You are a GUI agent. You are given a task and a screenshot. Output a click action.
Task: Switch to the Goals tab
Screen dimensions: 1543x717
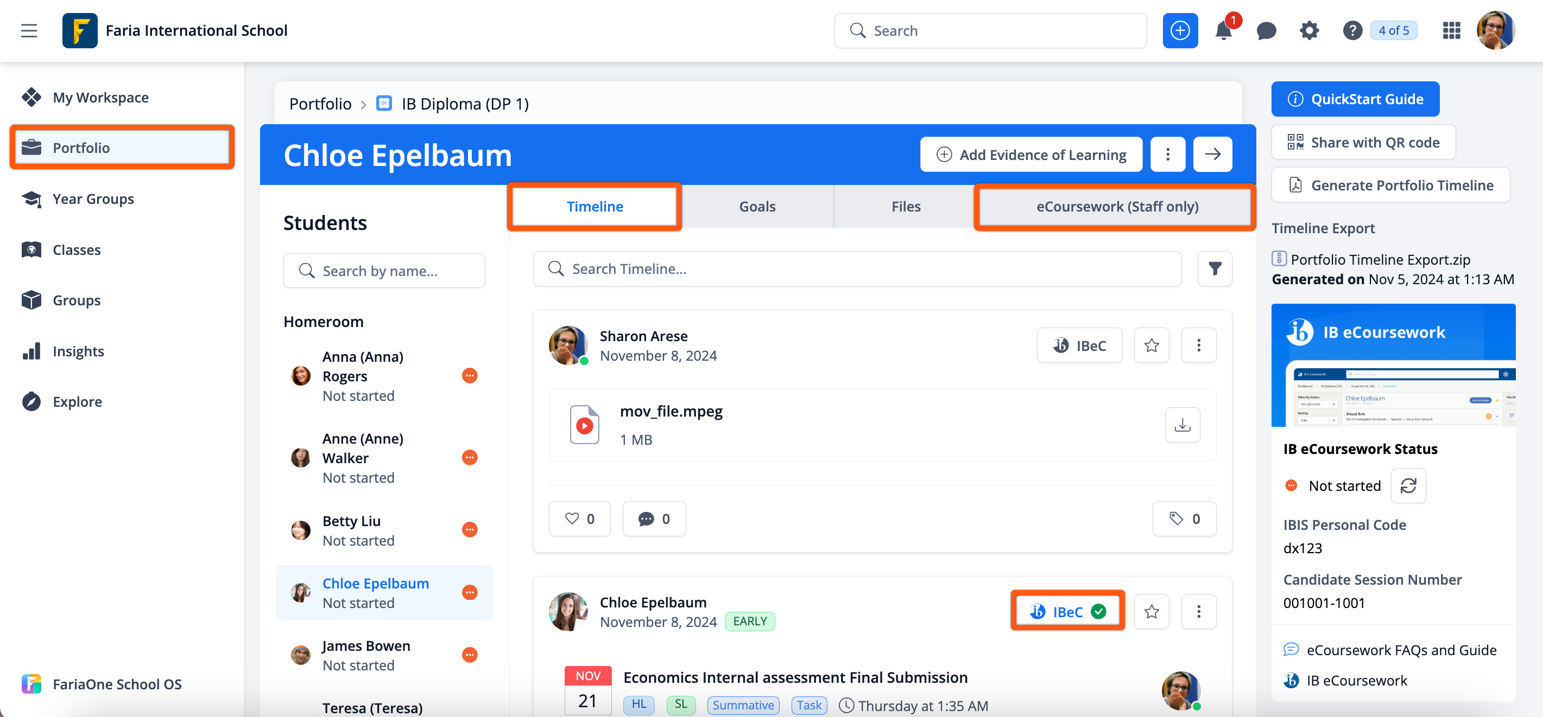756,207
